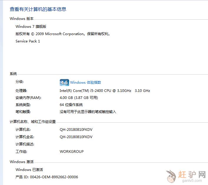The height and width of the screenshot is (185, 208).
Task: Click the 64 位操作系统 system type value
Action: [x=71, y=105]
